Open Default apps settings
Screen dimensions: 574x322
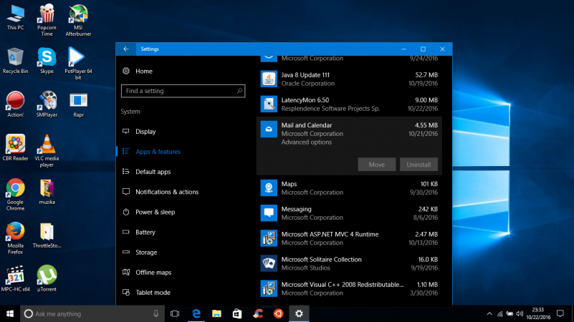click(153, 172)
